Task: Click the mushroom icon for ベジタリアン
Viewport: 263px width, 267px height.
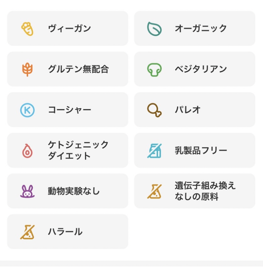Action: (x=154, y=70)
